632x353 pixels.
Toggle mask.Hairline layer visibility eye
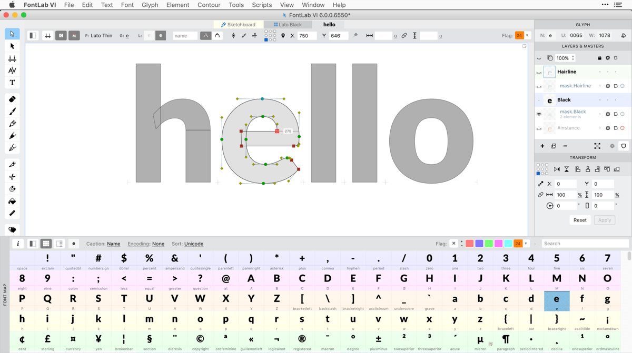coord(539,86)
